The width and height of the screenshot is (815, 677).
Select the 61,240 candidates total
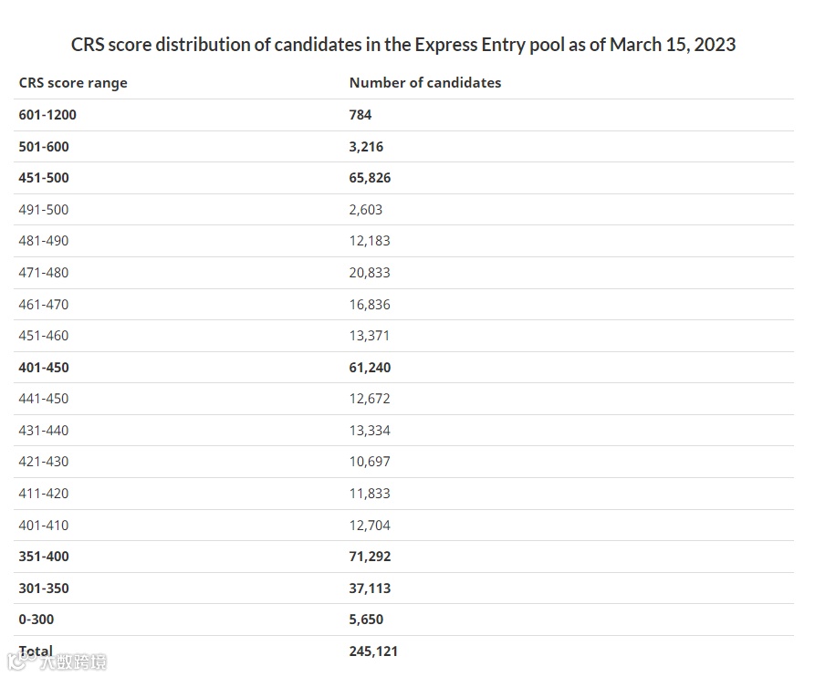click(x=370, y=368)
